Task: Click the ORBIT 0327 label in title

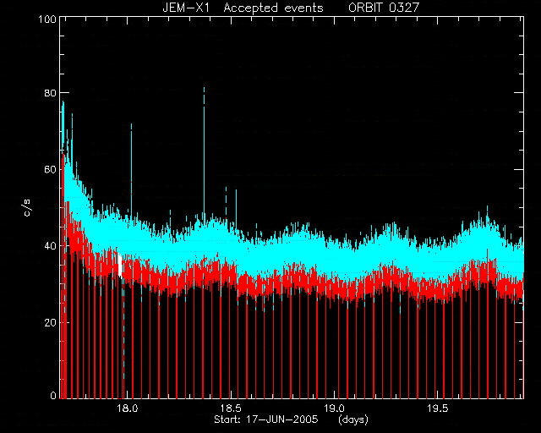Action: click(384, 8)
